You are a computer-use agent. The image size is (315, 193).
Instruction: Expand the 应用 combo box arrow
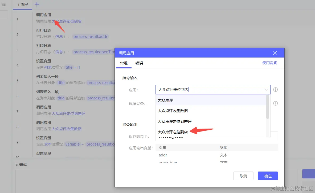(266, 90)
